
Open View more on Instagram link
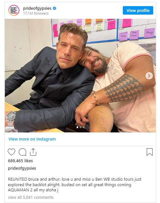pyautogui.click(x=32, y=139)
